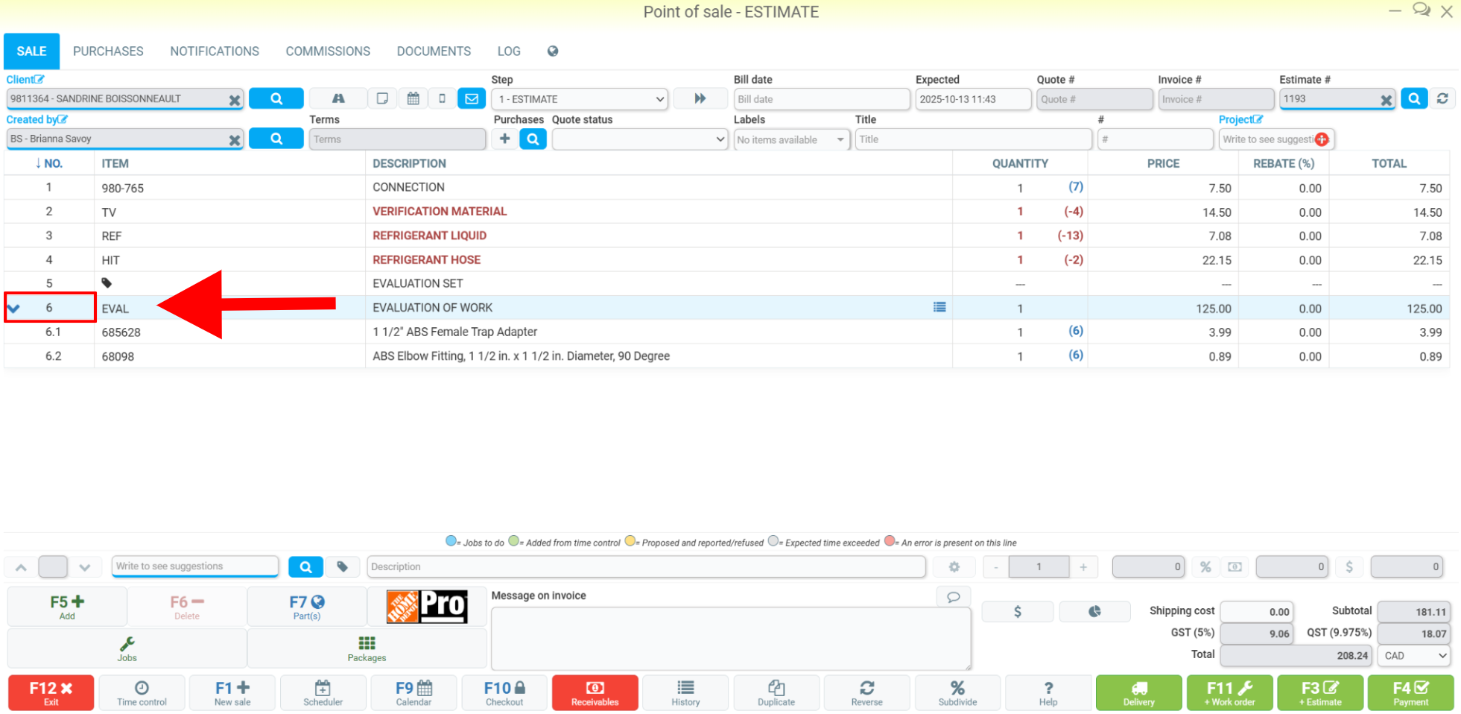Click the red Receivables button

click(595, 693)
